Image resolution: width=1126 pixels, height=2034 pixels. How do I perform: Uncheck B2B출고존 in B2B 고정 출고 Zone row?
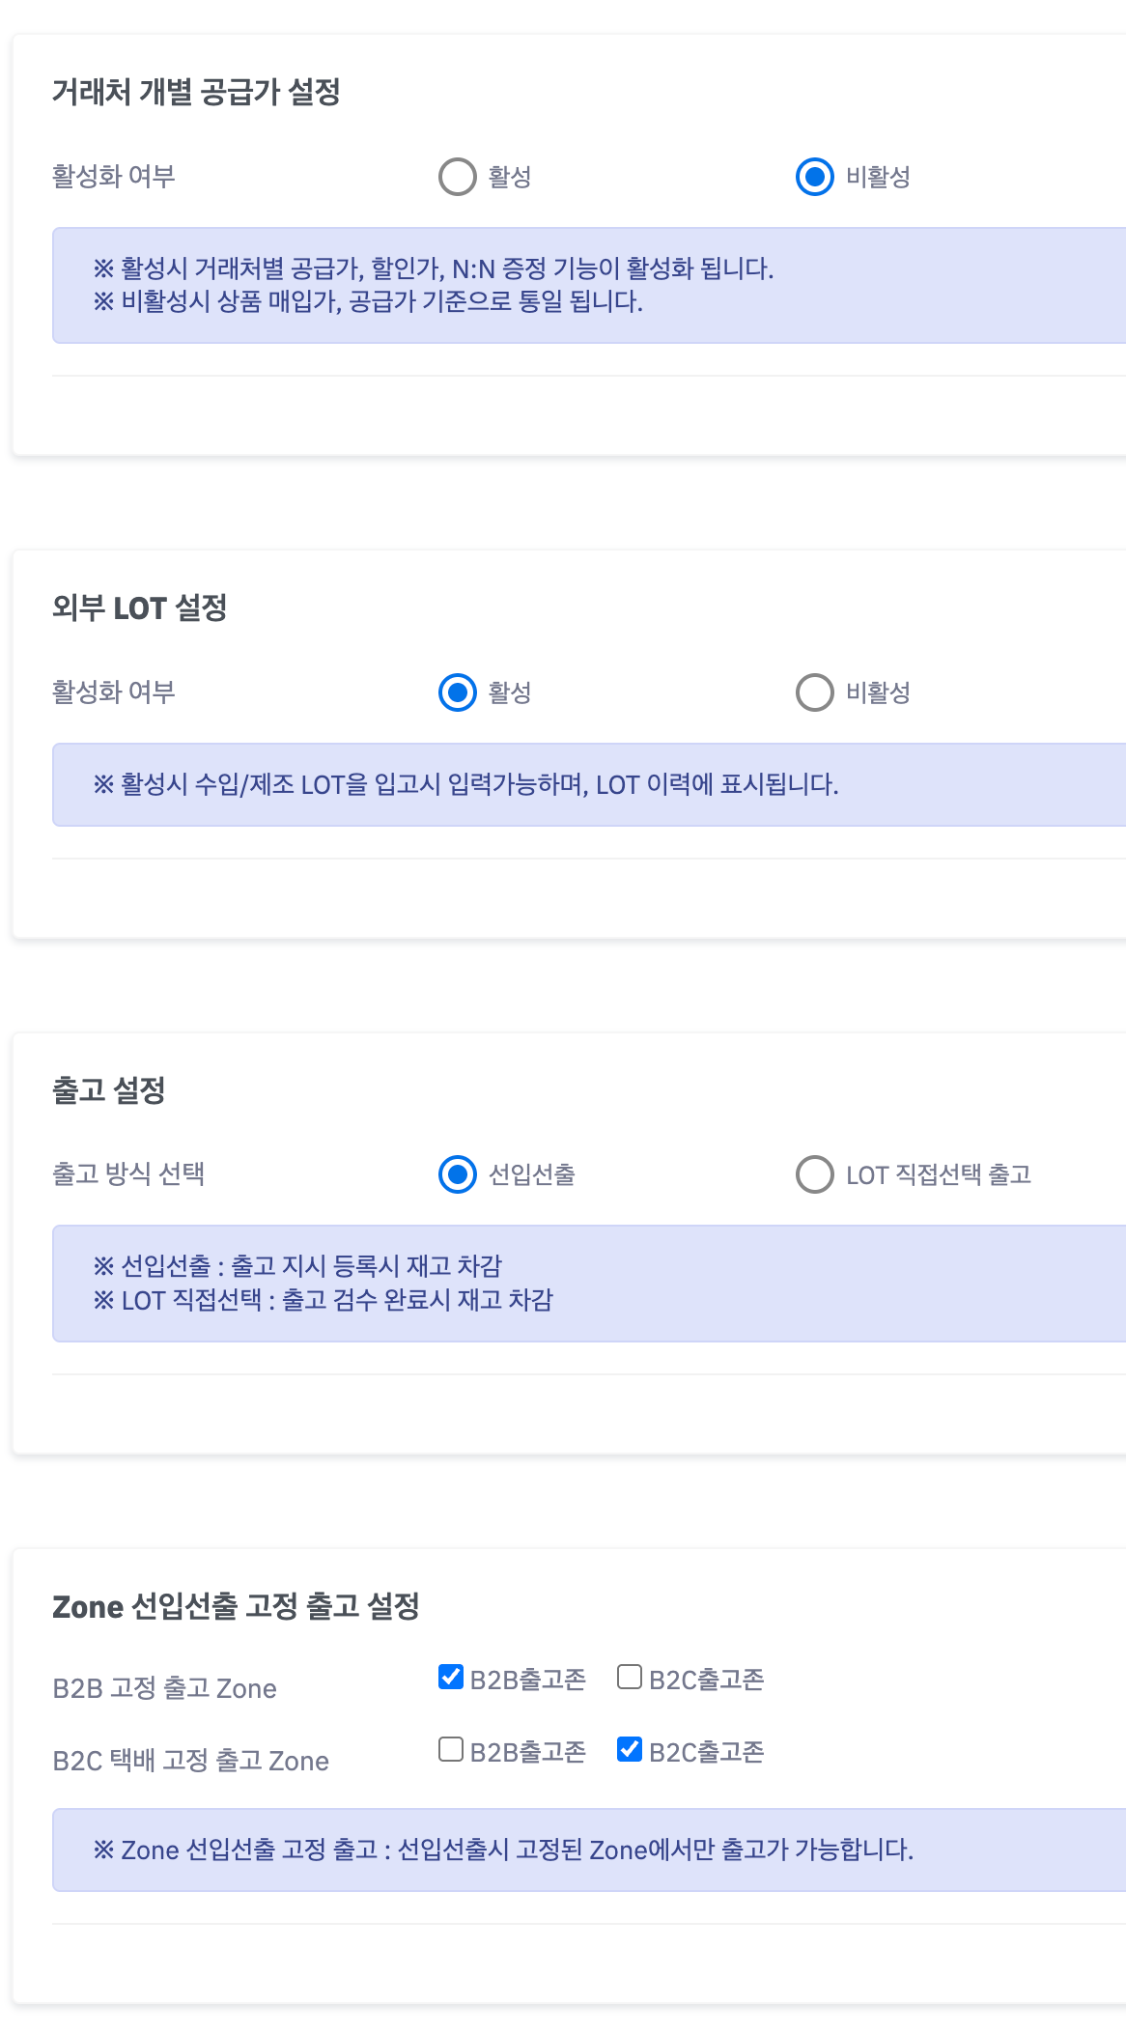click(x=451, y=1677)
